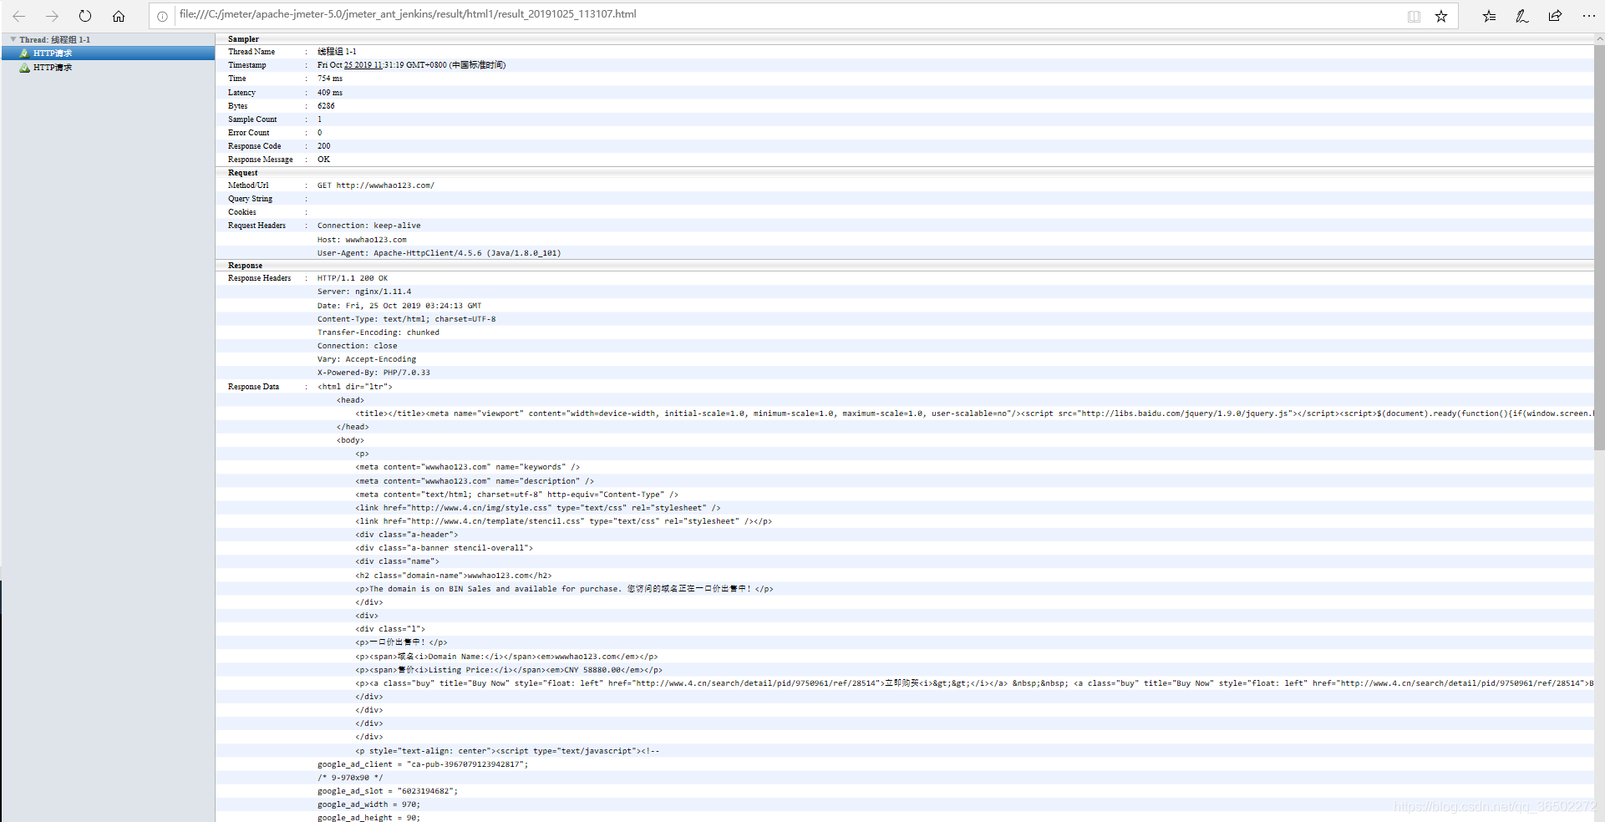The height and width of the screenshot is (822, 1605).
Task: Open the browser home page
Action: (119, 16)
